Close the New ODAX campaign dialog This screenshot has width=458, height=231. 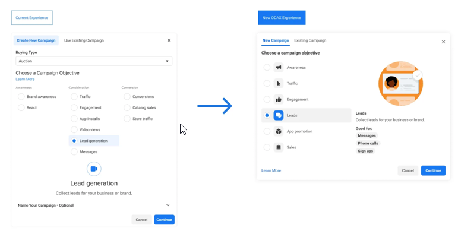(443, 42)
